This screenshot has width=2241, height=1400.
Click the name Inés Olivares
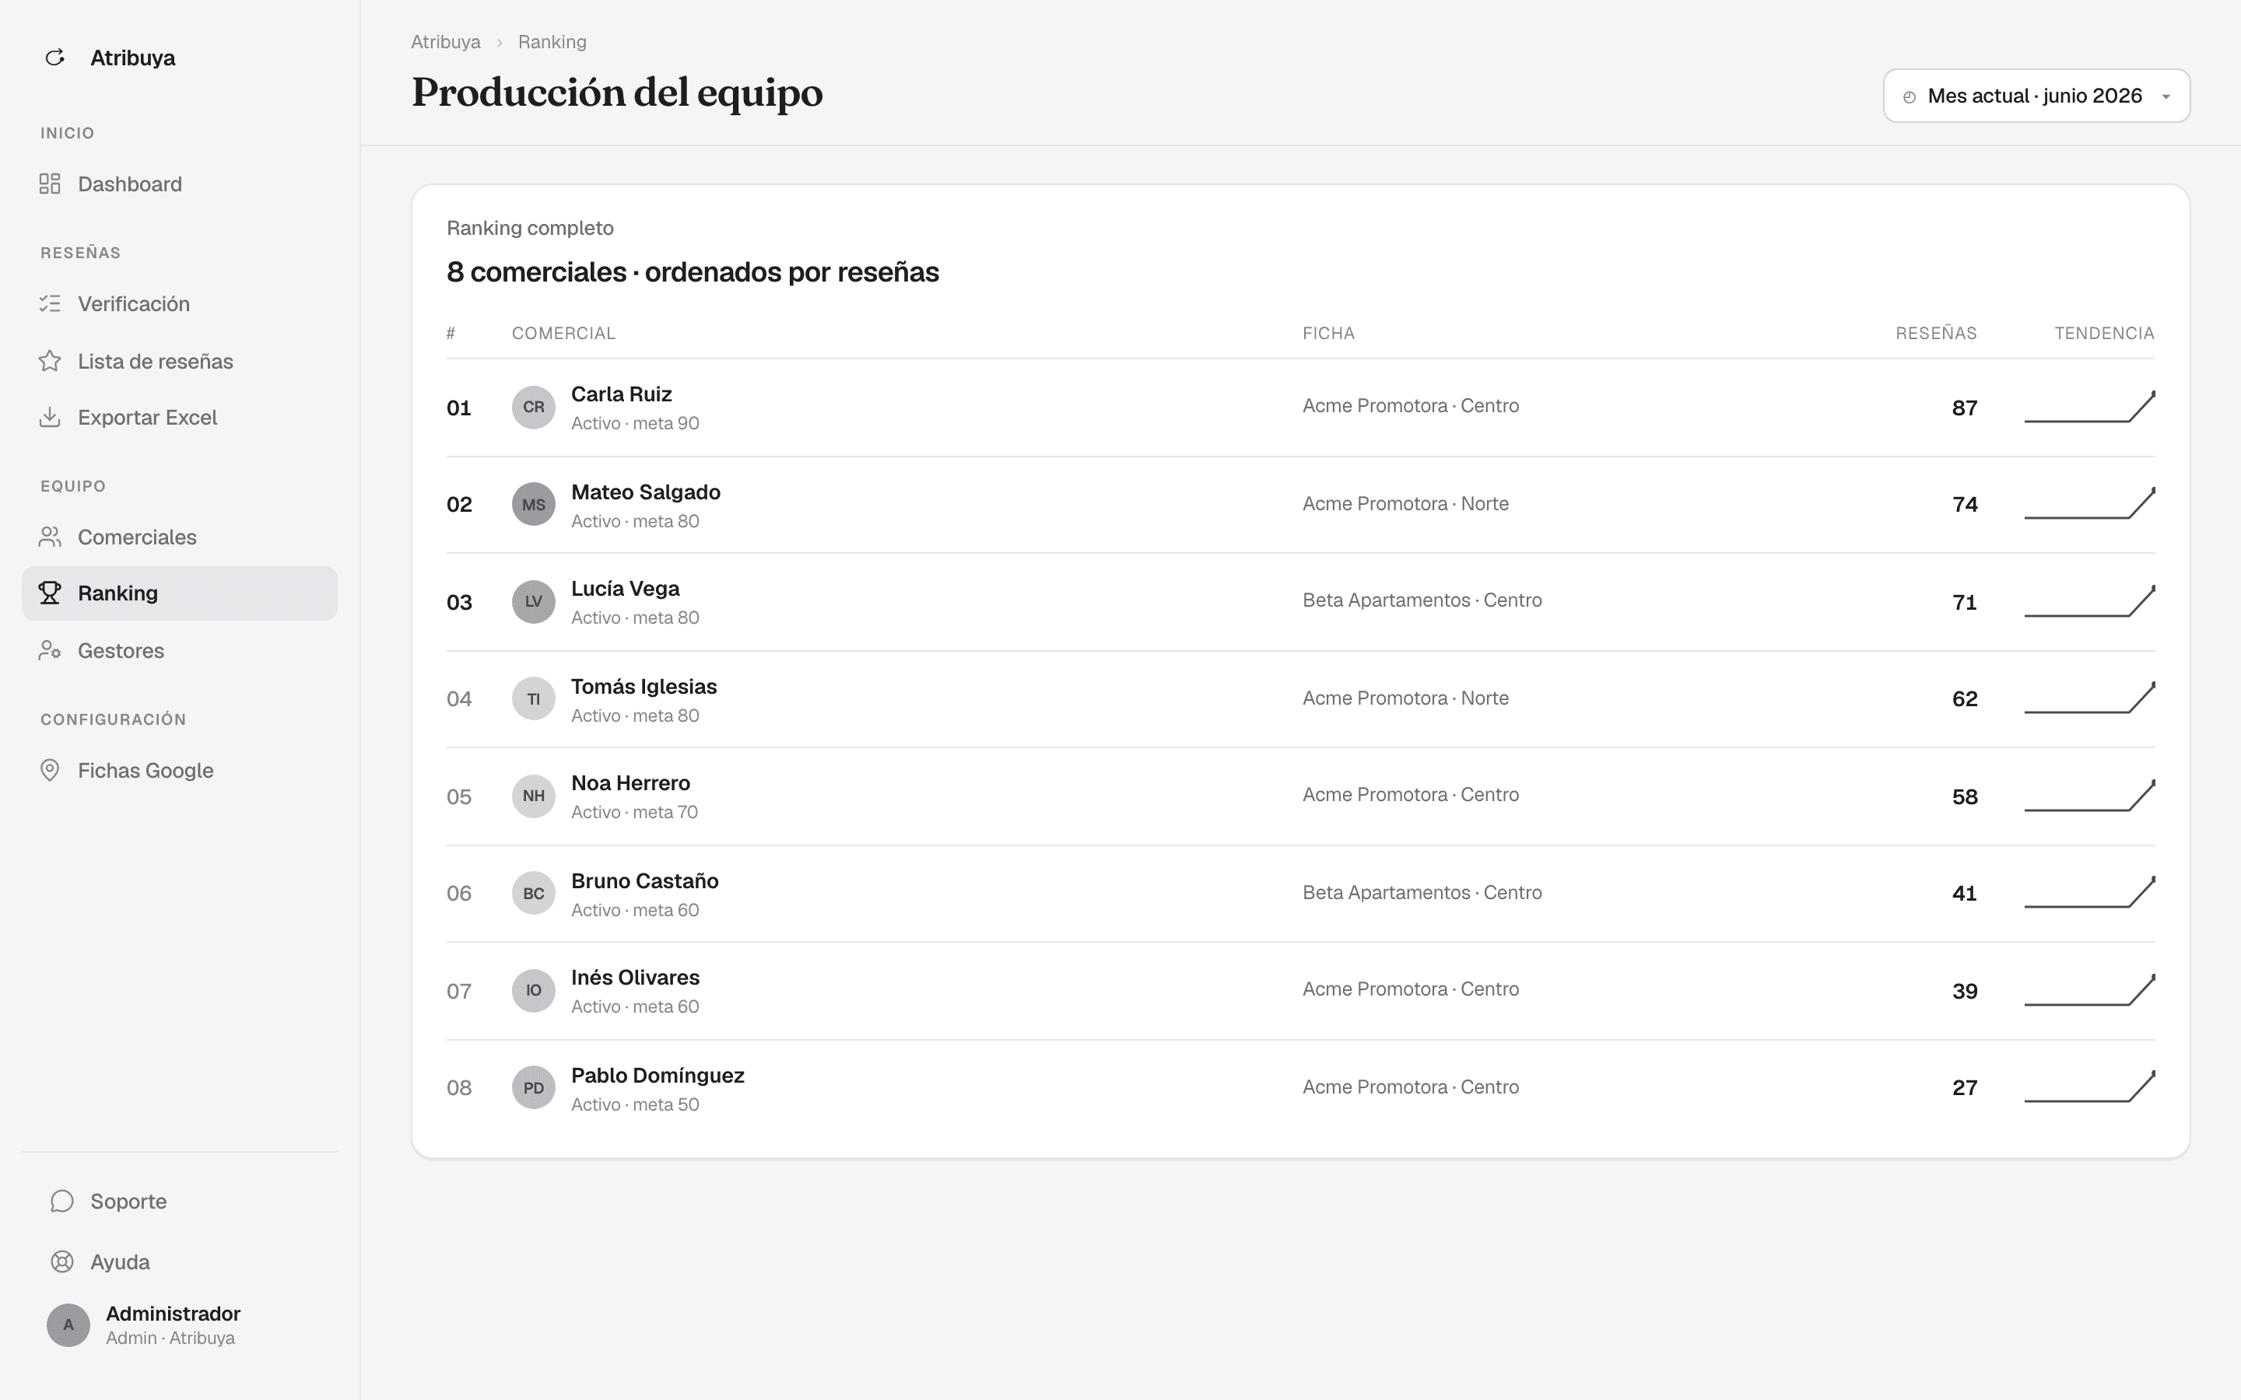[x=635, y=977]
